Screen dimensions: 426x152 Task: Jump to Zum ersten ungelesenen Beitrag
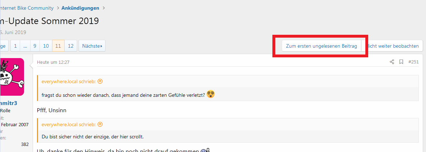pos(322,46)
